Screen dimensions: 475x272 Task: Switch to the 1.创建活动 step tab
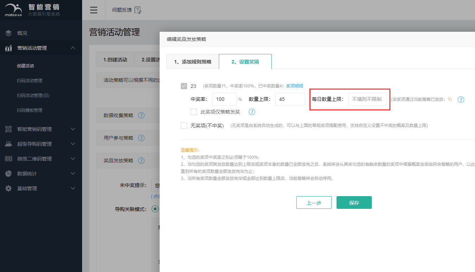pyautogui.click(x=115, y=60)
